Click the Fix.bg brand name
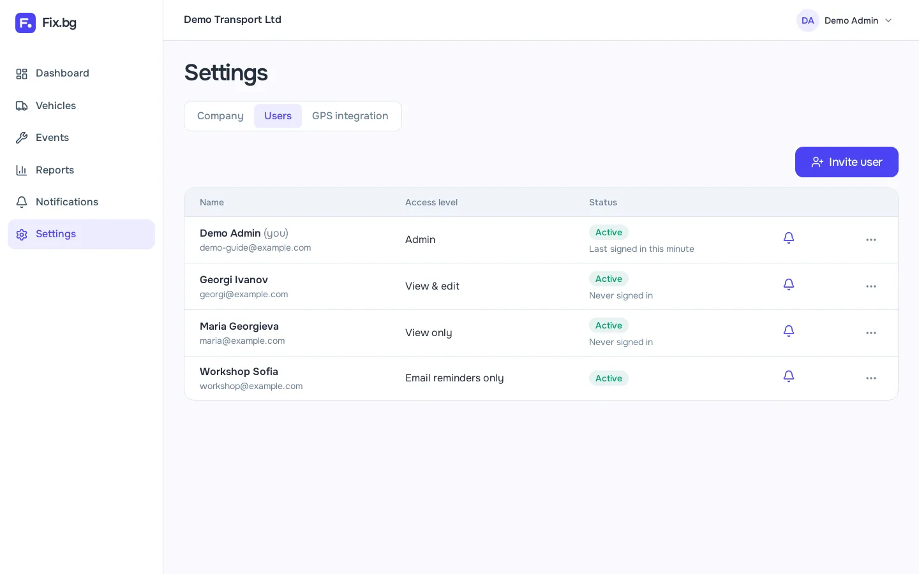Image resolution: width=919 pixels, height=574 pixels. pyautogui.click(x=59, y=23)
